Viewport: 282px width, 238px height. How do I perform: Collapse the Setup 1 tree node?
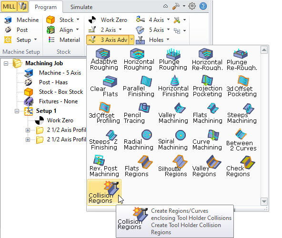(x=17, y=111)
